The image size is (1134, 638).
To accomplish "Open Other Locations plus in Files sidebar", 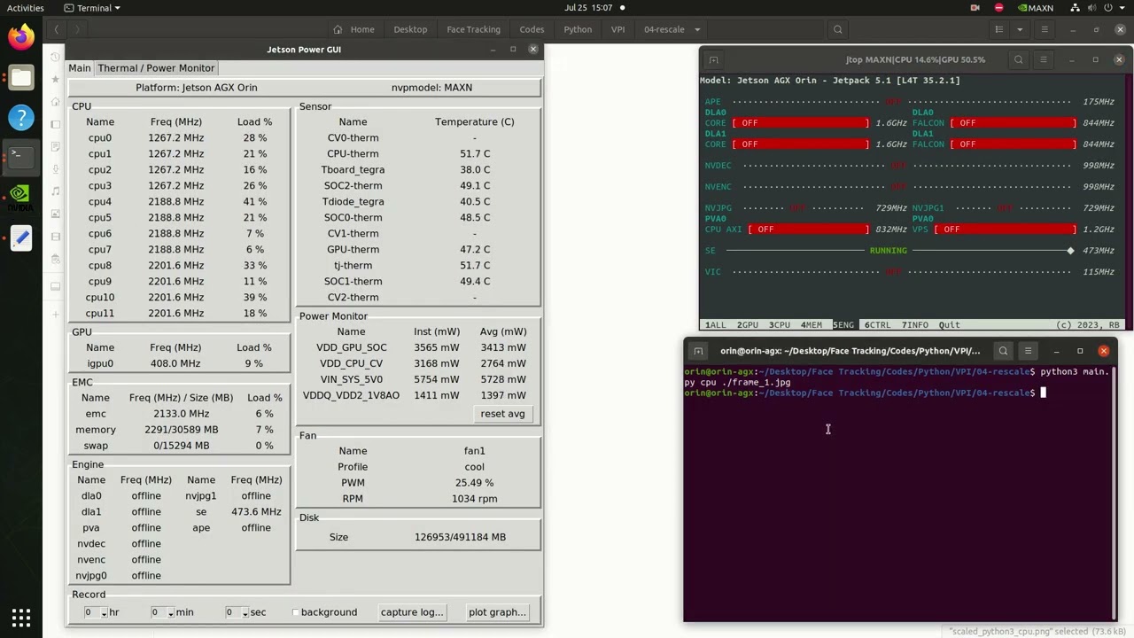I will point(56,314).
